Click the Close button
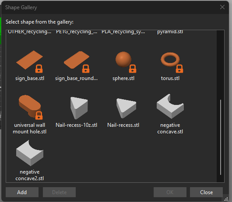 point(207,192)
